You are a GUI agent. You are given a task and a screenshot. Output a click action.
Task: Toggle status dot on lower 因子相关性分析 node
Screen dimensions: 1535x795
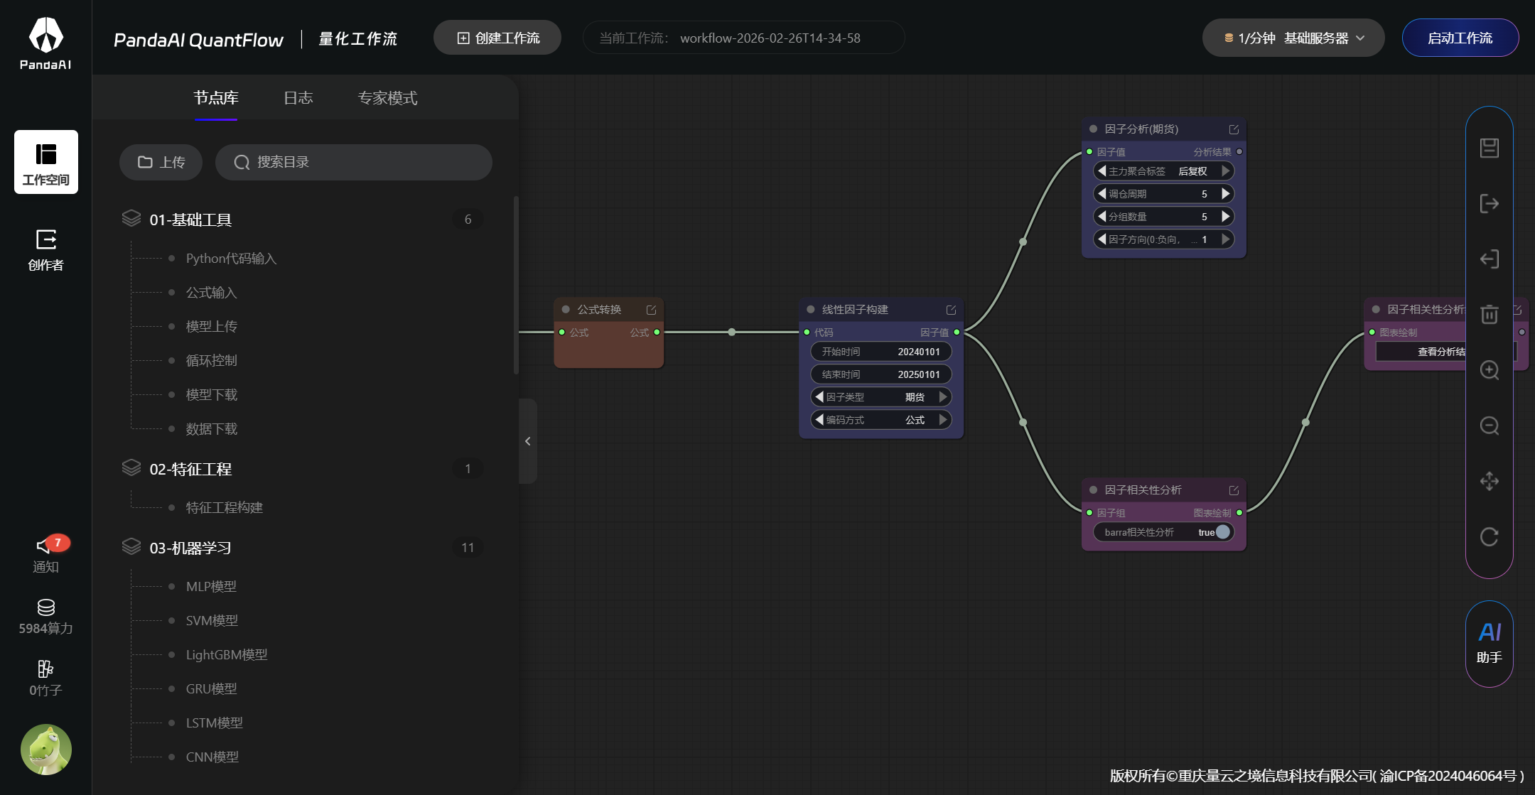(1094, 490)
